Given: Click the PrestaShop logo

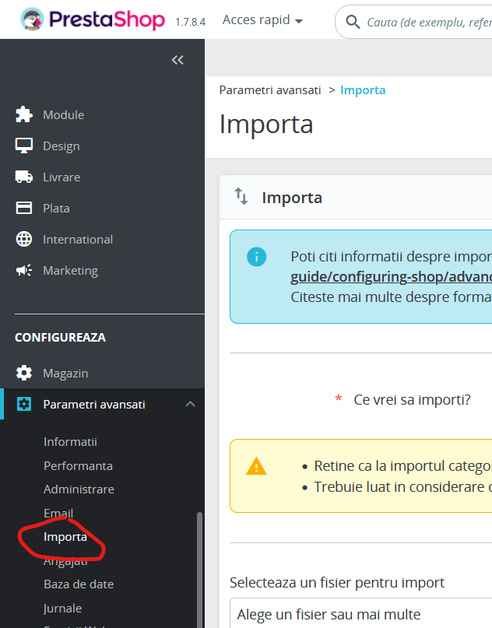Looking at the screenshot, I should [93, 19].
